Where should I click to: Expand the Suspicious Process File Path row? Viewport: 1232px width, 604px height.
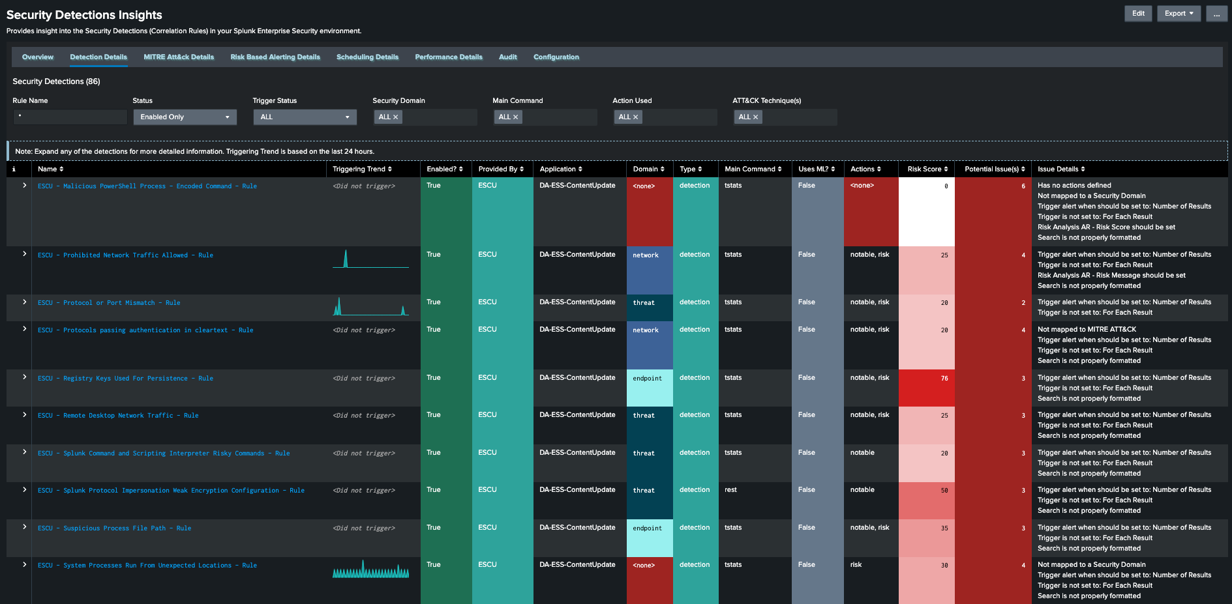25,527
